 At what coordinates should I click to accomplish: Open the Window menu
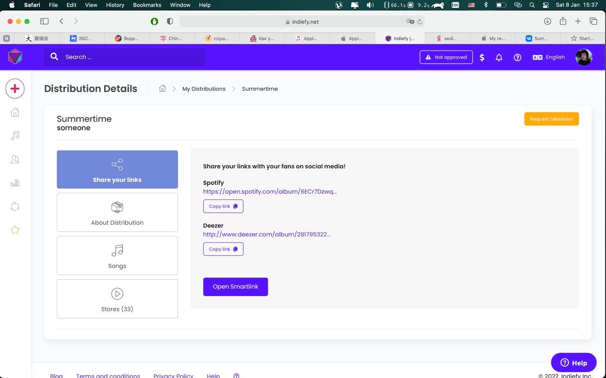point(180,5)
